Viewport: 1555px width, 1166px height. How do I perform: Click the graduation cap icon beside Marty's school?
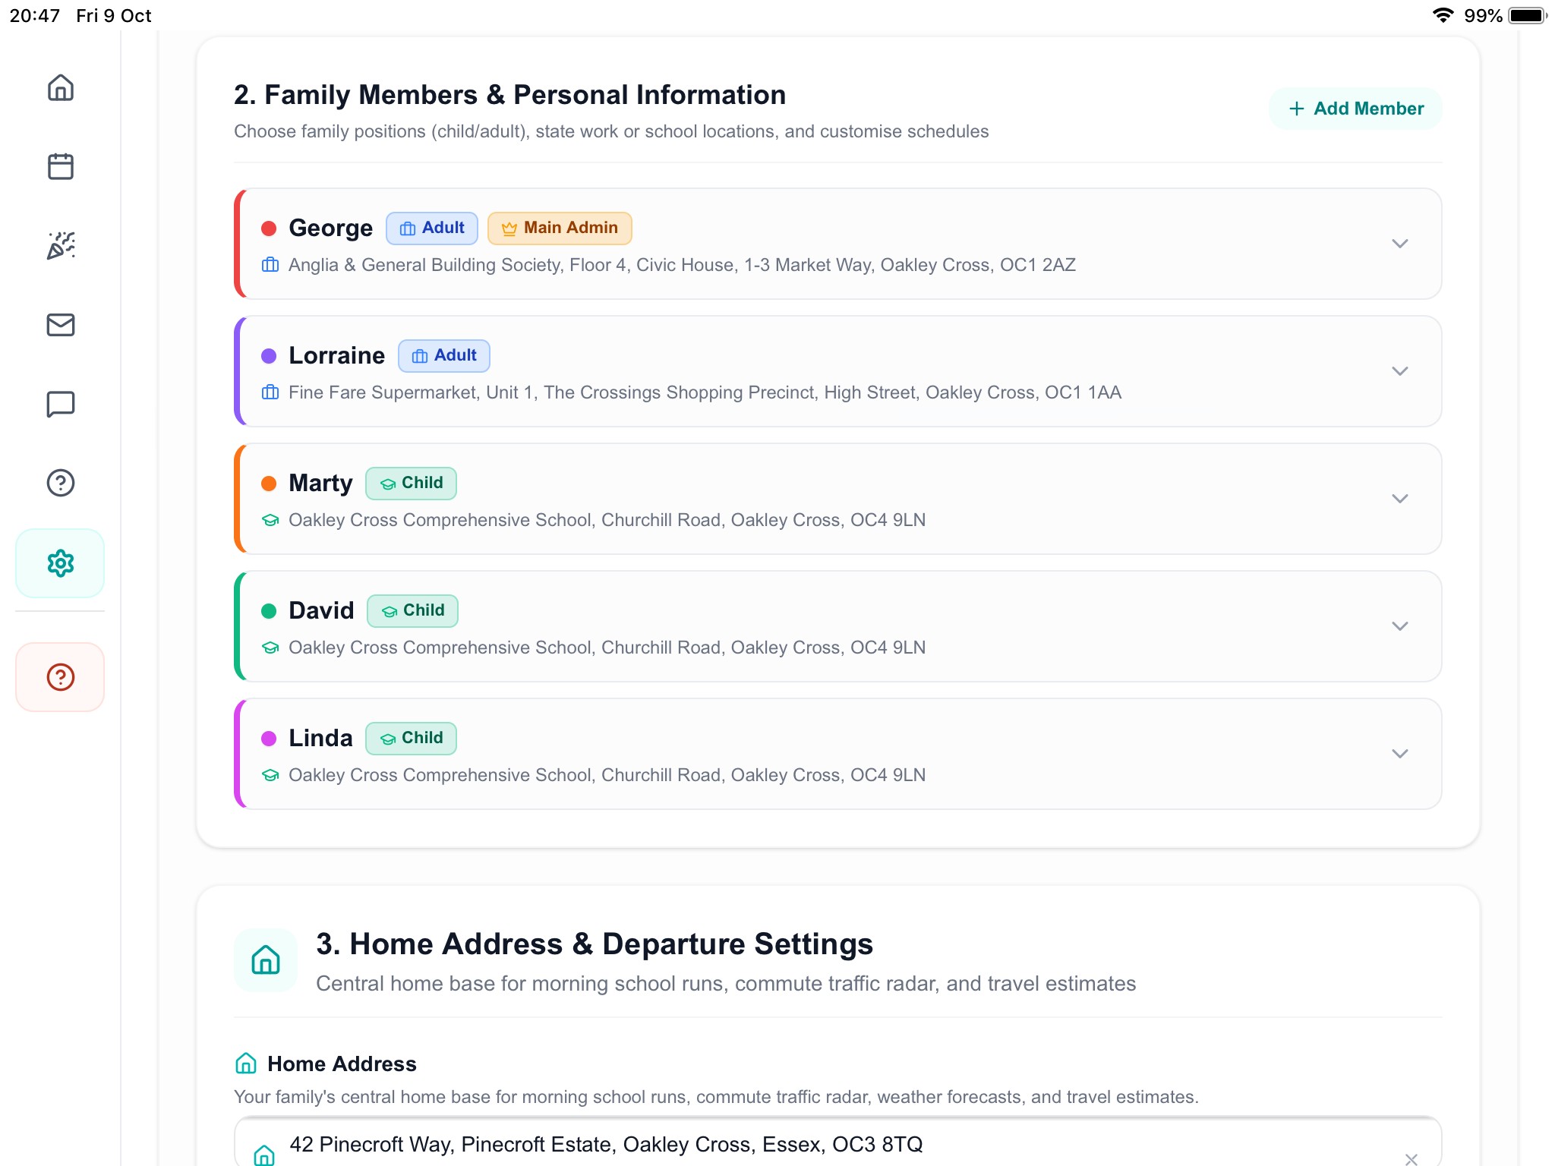(x=270, y=520)
